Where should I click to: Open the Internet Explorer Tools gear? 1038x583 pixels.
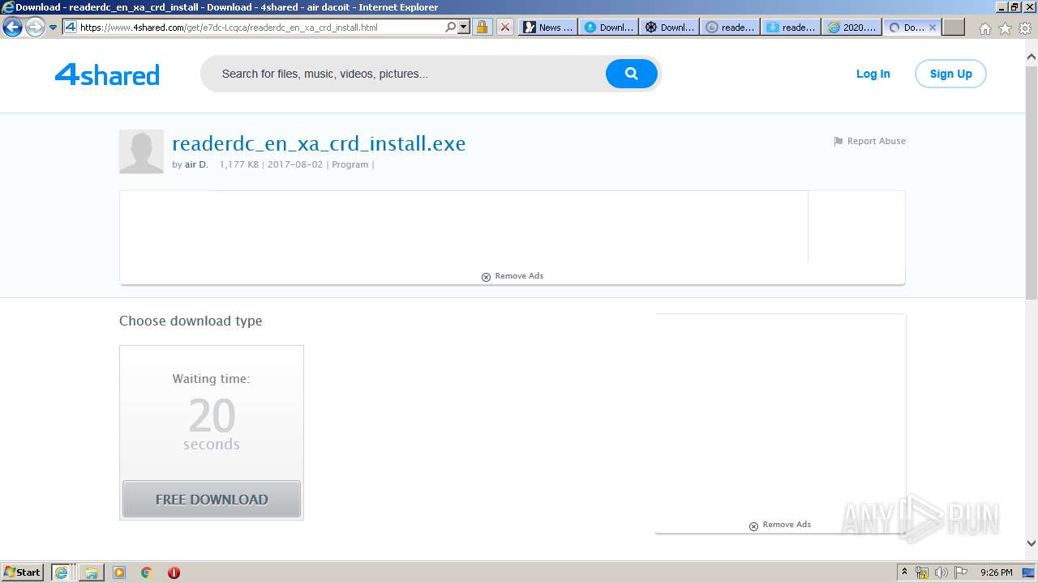pyautogui.click(x=1024, y=28)
